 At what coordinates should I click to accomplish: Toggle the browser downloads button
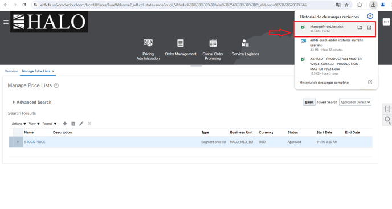pyautogui.click(x=373, y=5)
